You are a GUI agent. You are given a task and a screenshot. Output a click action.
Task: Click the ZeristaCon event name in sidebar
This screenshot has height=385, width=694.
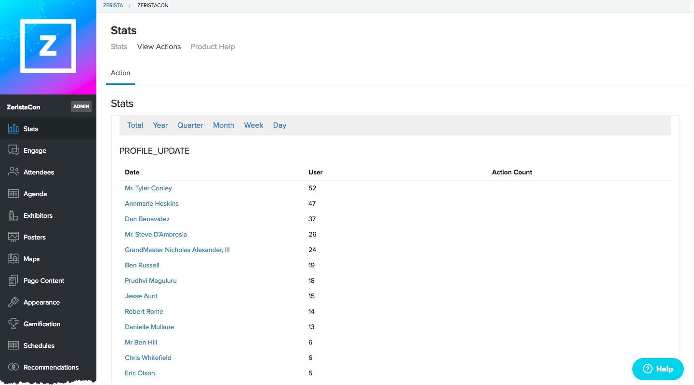tap(23, 107)
